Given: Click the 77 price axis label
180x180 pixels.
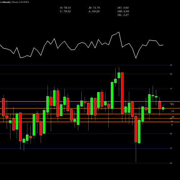Looking at the screenshot, I should tap(171, 89).
